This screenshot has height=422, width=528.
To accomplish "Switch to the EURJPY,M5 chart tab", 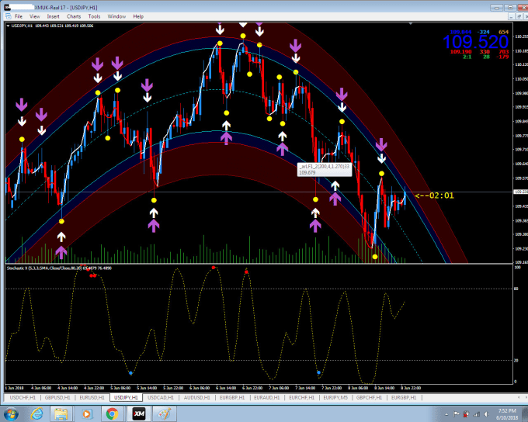I will tap(335, 397).
